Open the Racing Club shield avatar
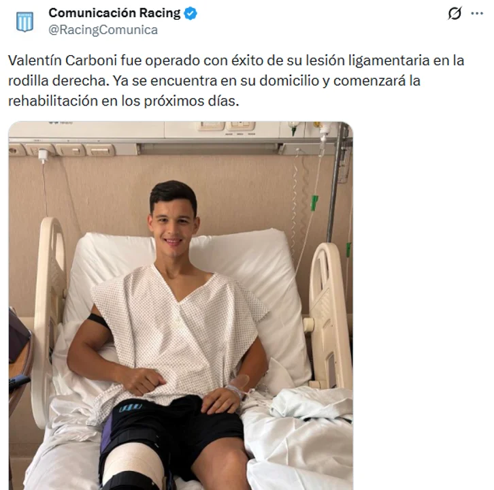494x490 pixels. (24, 21)
